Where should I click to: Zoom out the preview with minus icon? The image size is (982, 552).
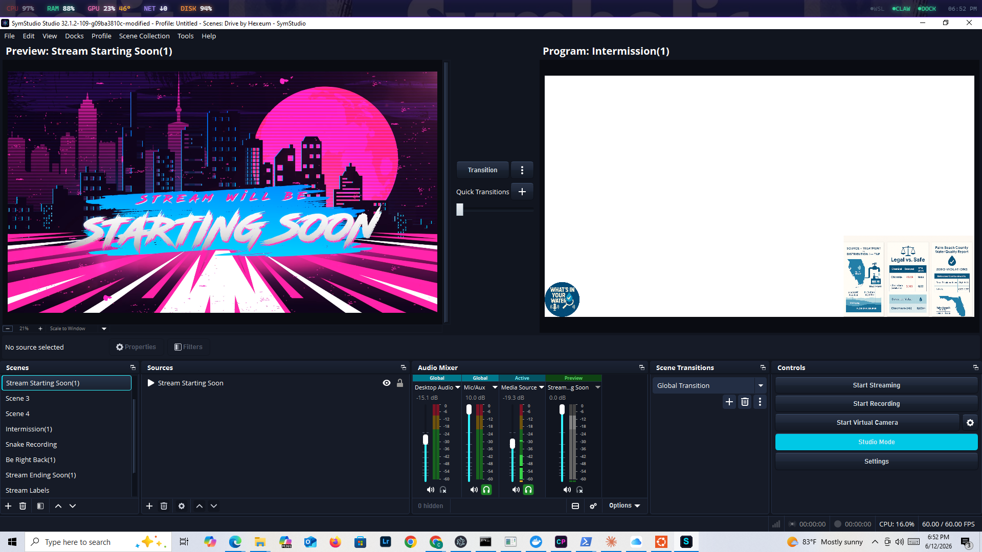[8, 329]
